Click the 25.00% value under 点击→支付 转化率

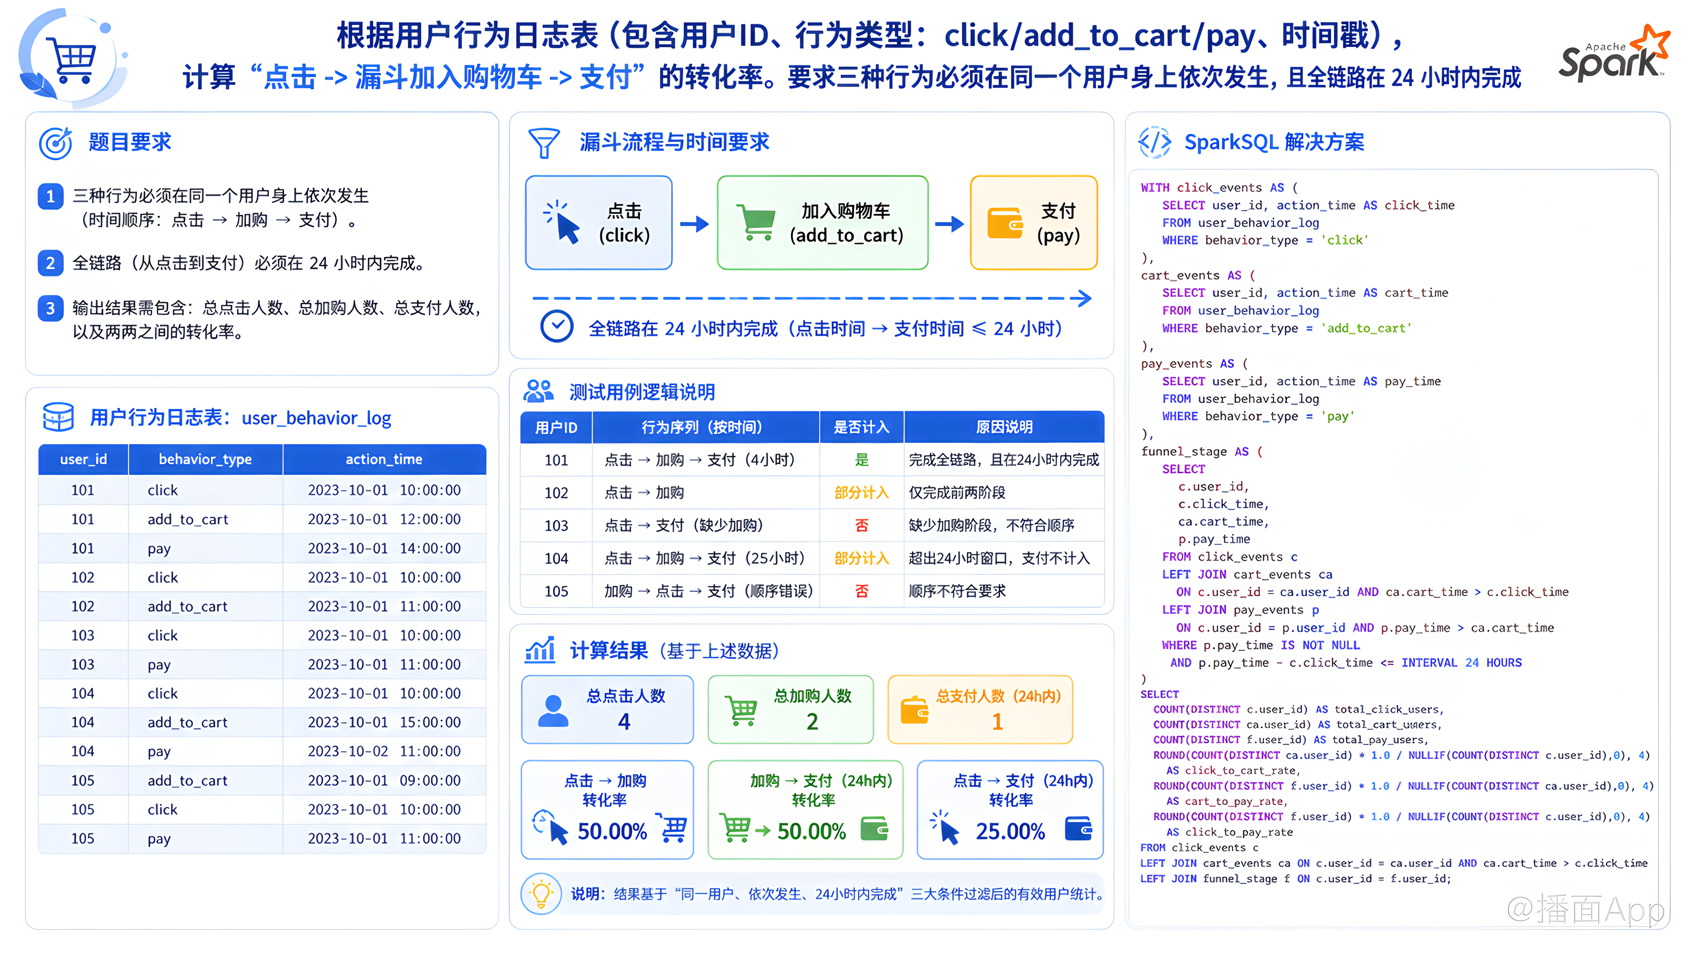pos(1010,831)
